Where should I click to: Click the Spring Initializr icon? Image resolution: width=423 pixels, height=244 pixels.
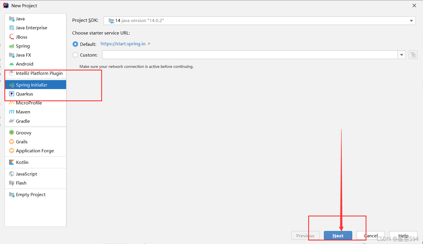[12, 85]
